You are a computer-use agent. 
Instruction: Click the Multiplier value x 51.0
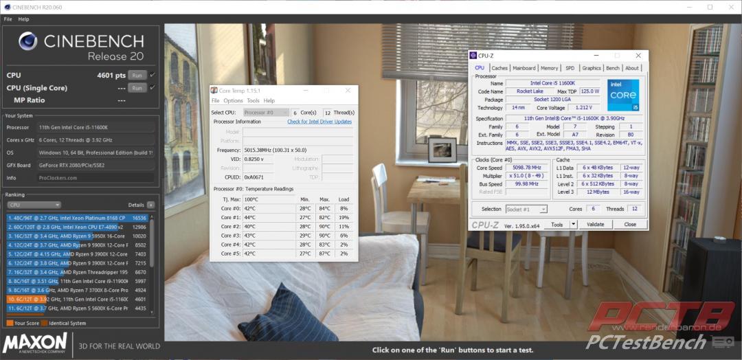[x=526, y=175]
